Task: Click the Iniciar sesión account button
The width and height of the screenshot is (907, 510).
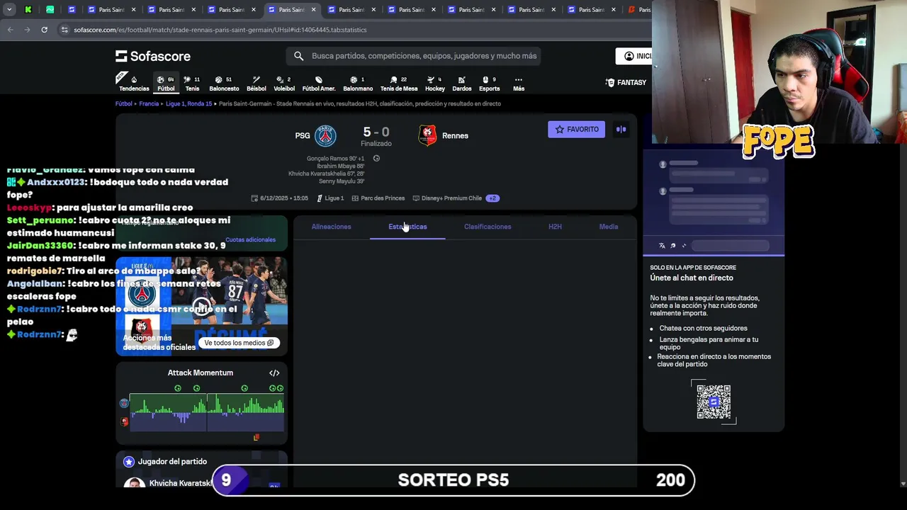Action: (x=633, y=56)
